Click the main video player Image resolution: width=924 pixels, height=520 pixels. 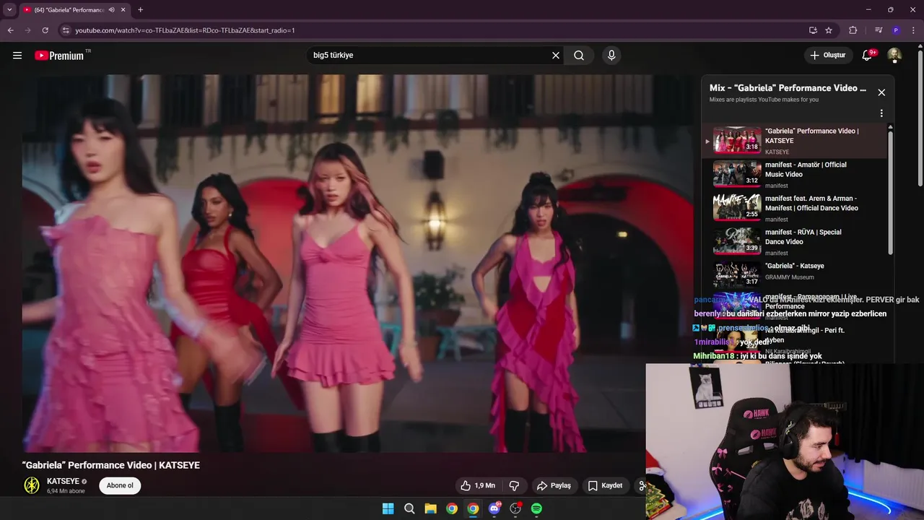click(x=357, y=264)
